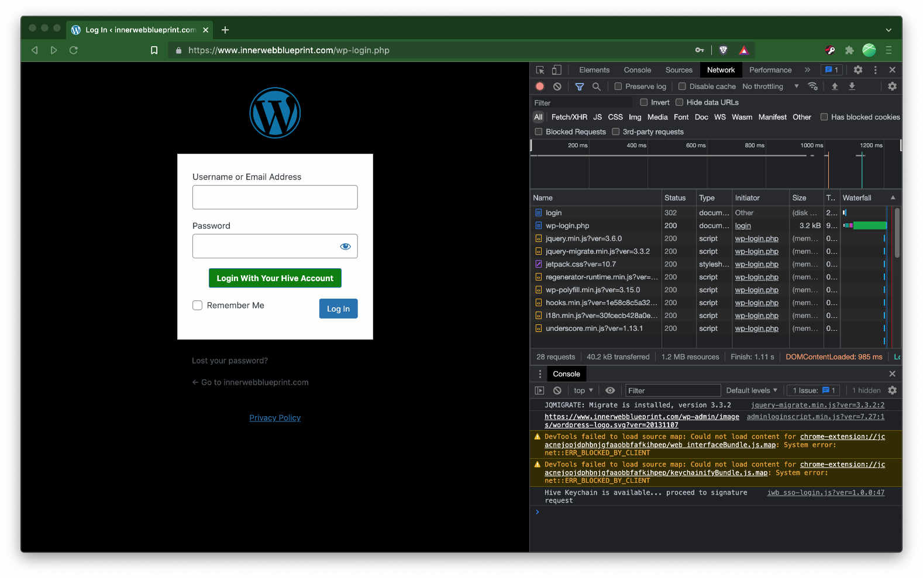Switch to the Performance tab
The width and height of the screenshot is (923, 578).
[770, 70]
